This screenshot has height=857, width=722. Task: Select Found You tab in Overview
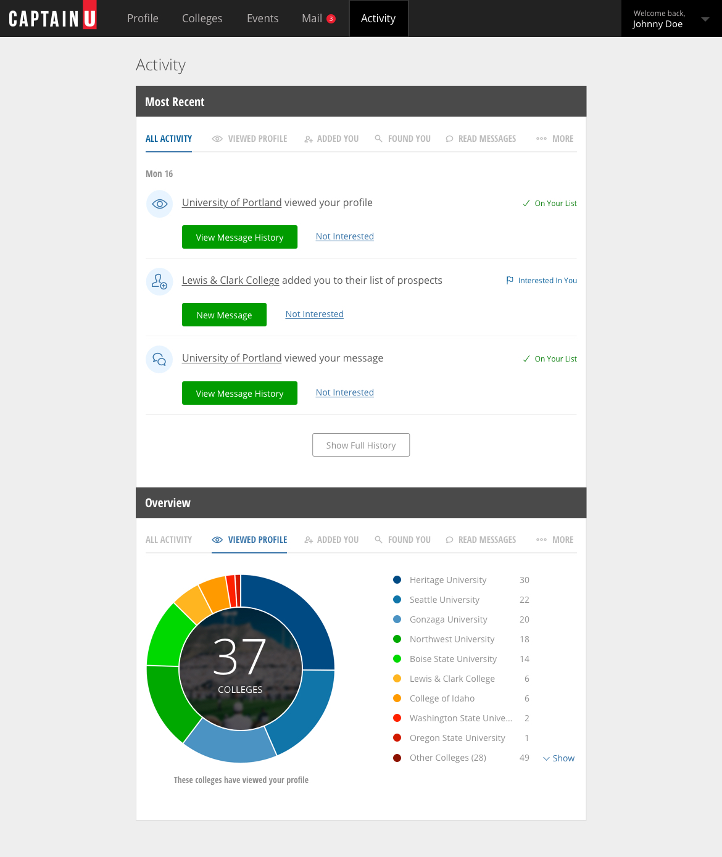tap(403, 540)
